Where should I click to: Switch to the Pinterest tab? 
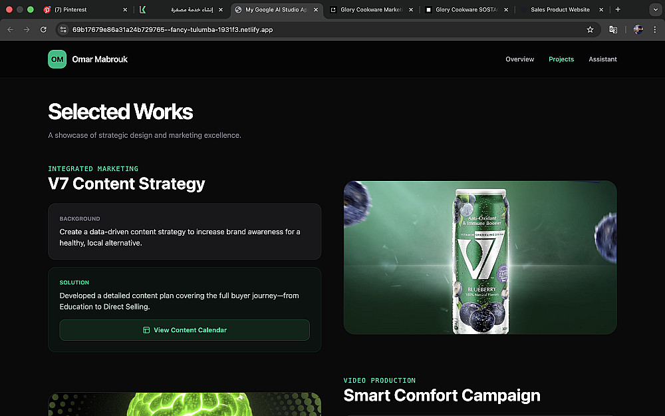pyautogui.click(x=85, y=9)
